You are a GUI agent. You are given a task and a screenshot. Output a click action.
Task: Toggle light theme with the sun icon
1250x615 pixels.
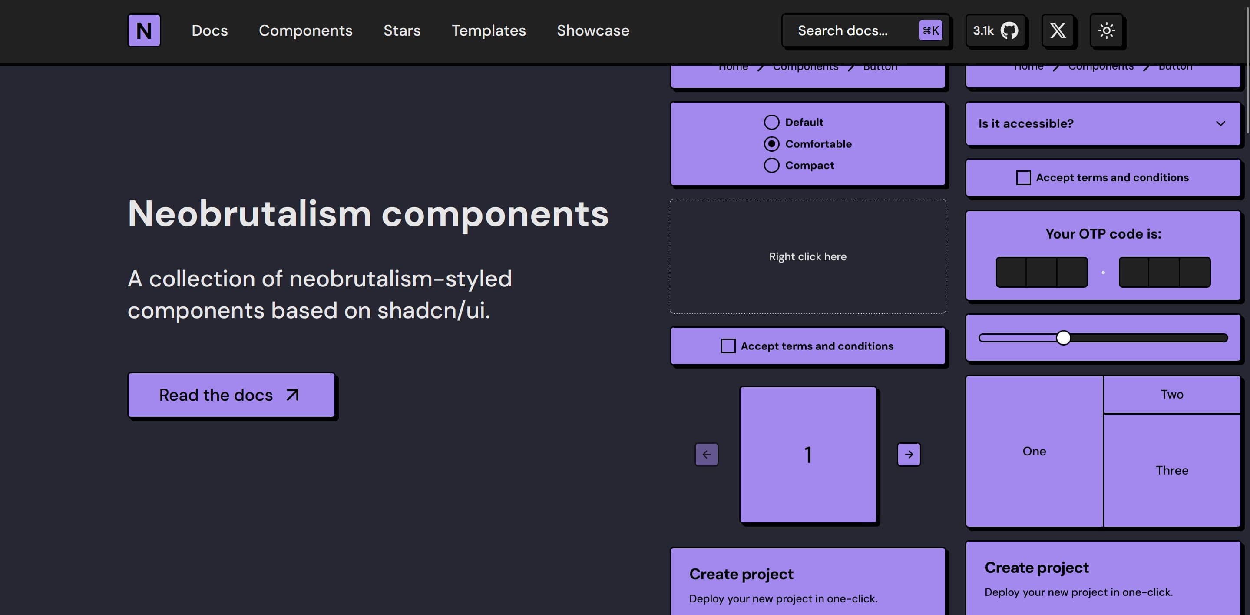(1106, 30)
